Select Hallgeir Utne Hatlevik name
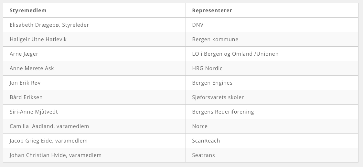363x167 pixels. [38, 39]
